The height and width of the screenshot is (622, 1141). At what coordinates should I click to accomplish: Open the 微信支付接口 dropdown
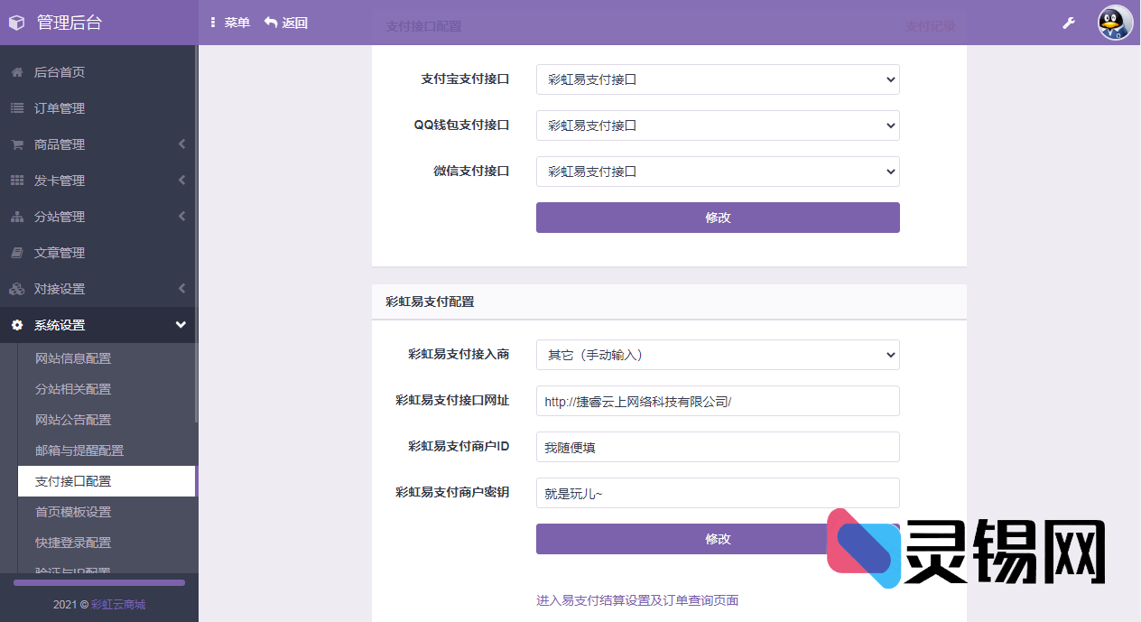click(717, 172)
